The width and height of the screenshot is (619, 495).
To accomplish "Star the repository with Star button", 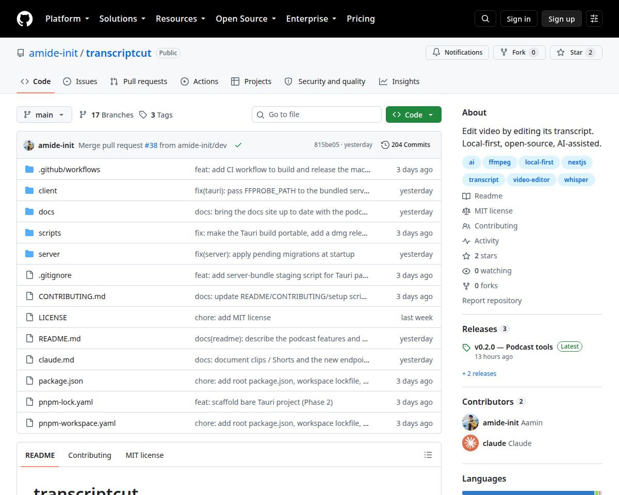I will (576, 53).
